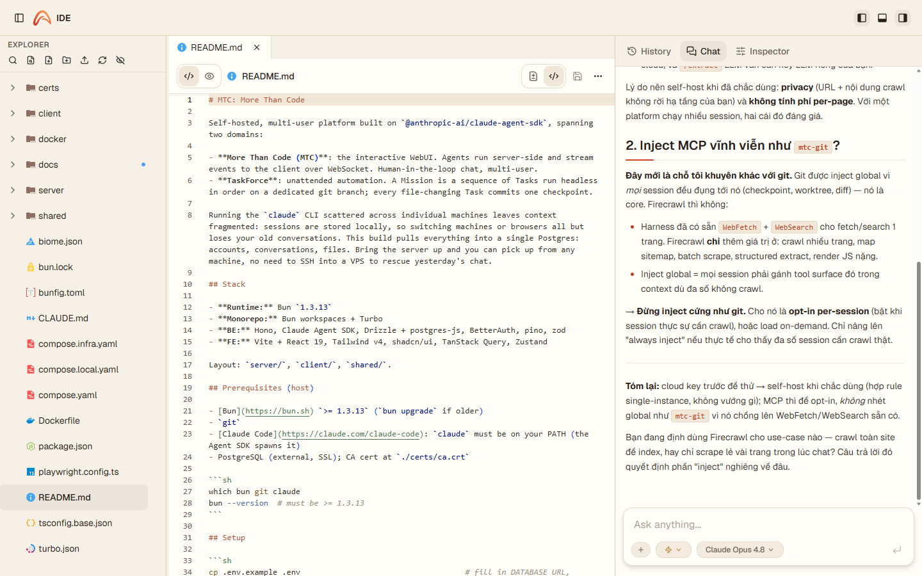Screen dimensions: 922x576
Task: Send the chat message with the enter arrow
Action: click(897, 550)
